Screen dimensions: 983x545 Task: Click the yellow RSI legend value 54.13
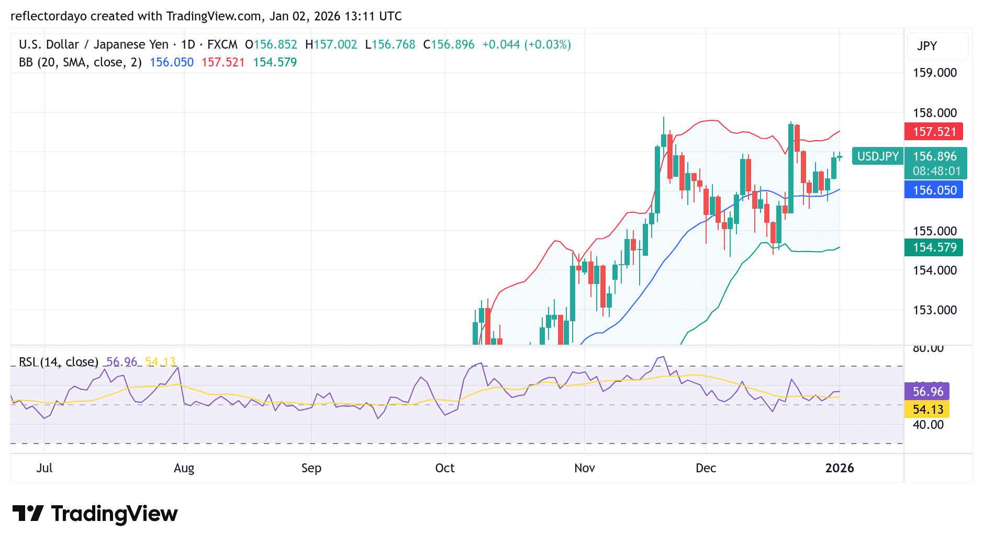(x=160, y=362)
